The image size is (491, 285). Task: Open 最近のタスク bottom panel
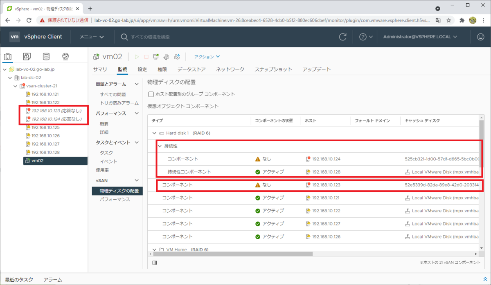tap(19, 280)
